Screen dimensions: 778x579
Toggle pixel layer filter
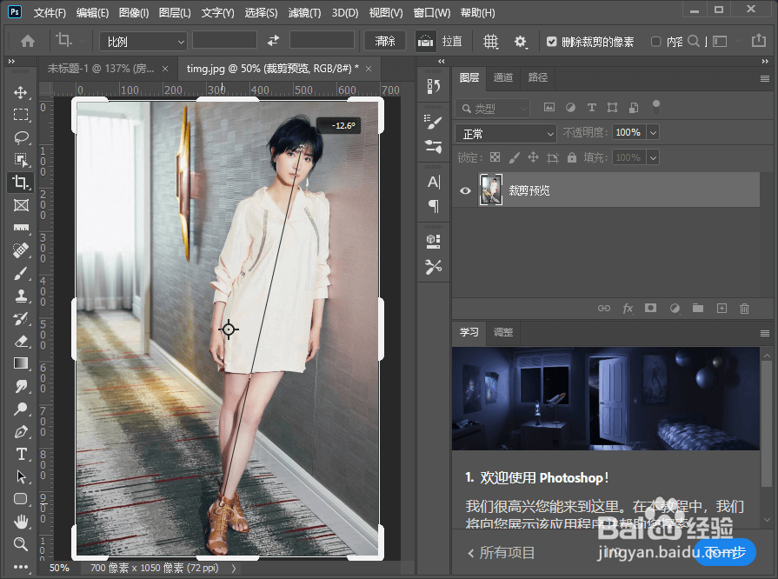click(x=549, y=107)
